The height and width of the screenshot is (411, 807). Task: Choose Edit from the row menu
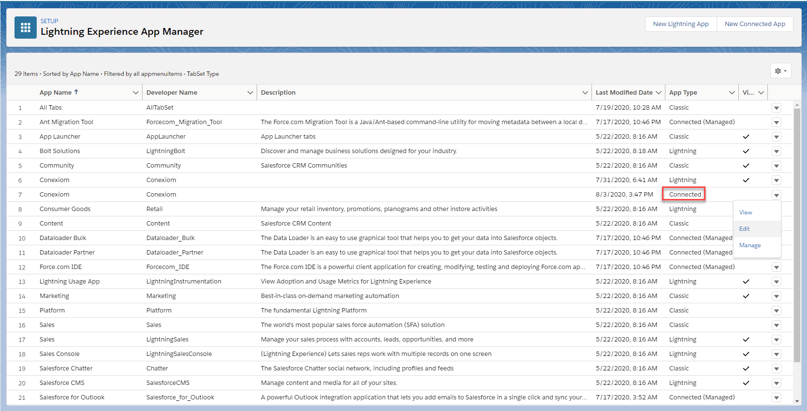(757, 229)
